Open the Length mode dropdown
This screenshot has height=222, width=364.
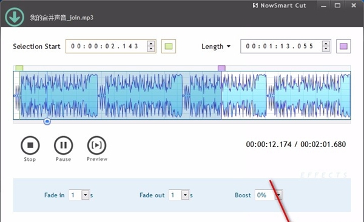point(216,47)
